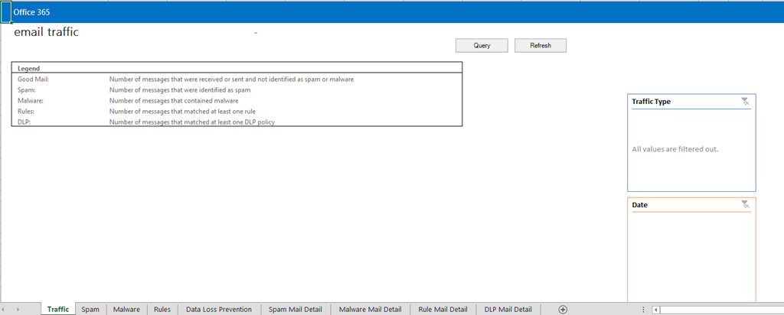Clear filter on Traffic Type slicer
The image size is (784, 315).
[x=745, y=102]
